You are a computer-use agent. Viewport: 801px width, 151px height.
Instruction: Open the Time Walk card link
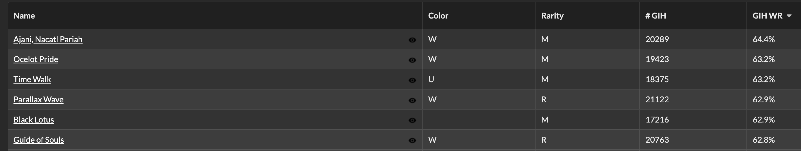click(32, 79)
